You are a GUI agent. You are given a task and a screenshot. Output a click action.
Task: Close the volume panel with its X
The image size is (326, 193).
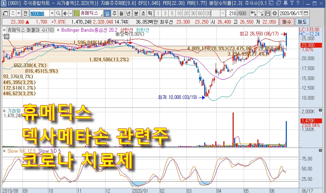point(320,110)
